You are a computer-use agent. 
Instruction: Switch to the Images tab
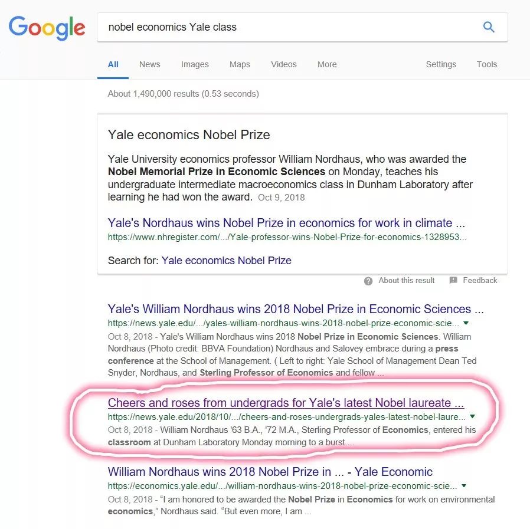pyautogui.click(x=195, y=64)
